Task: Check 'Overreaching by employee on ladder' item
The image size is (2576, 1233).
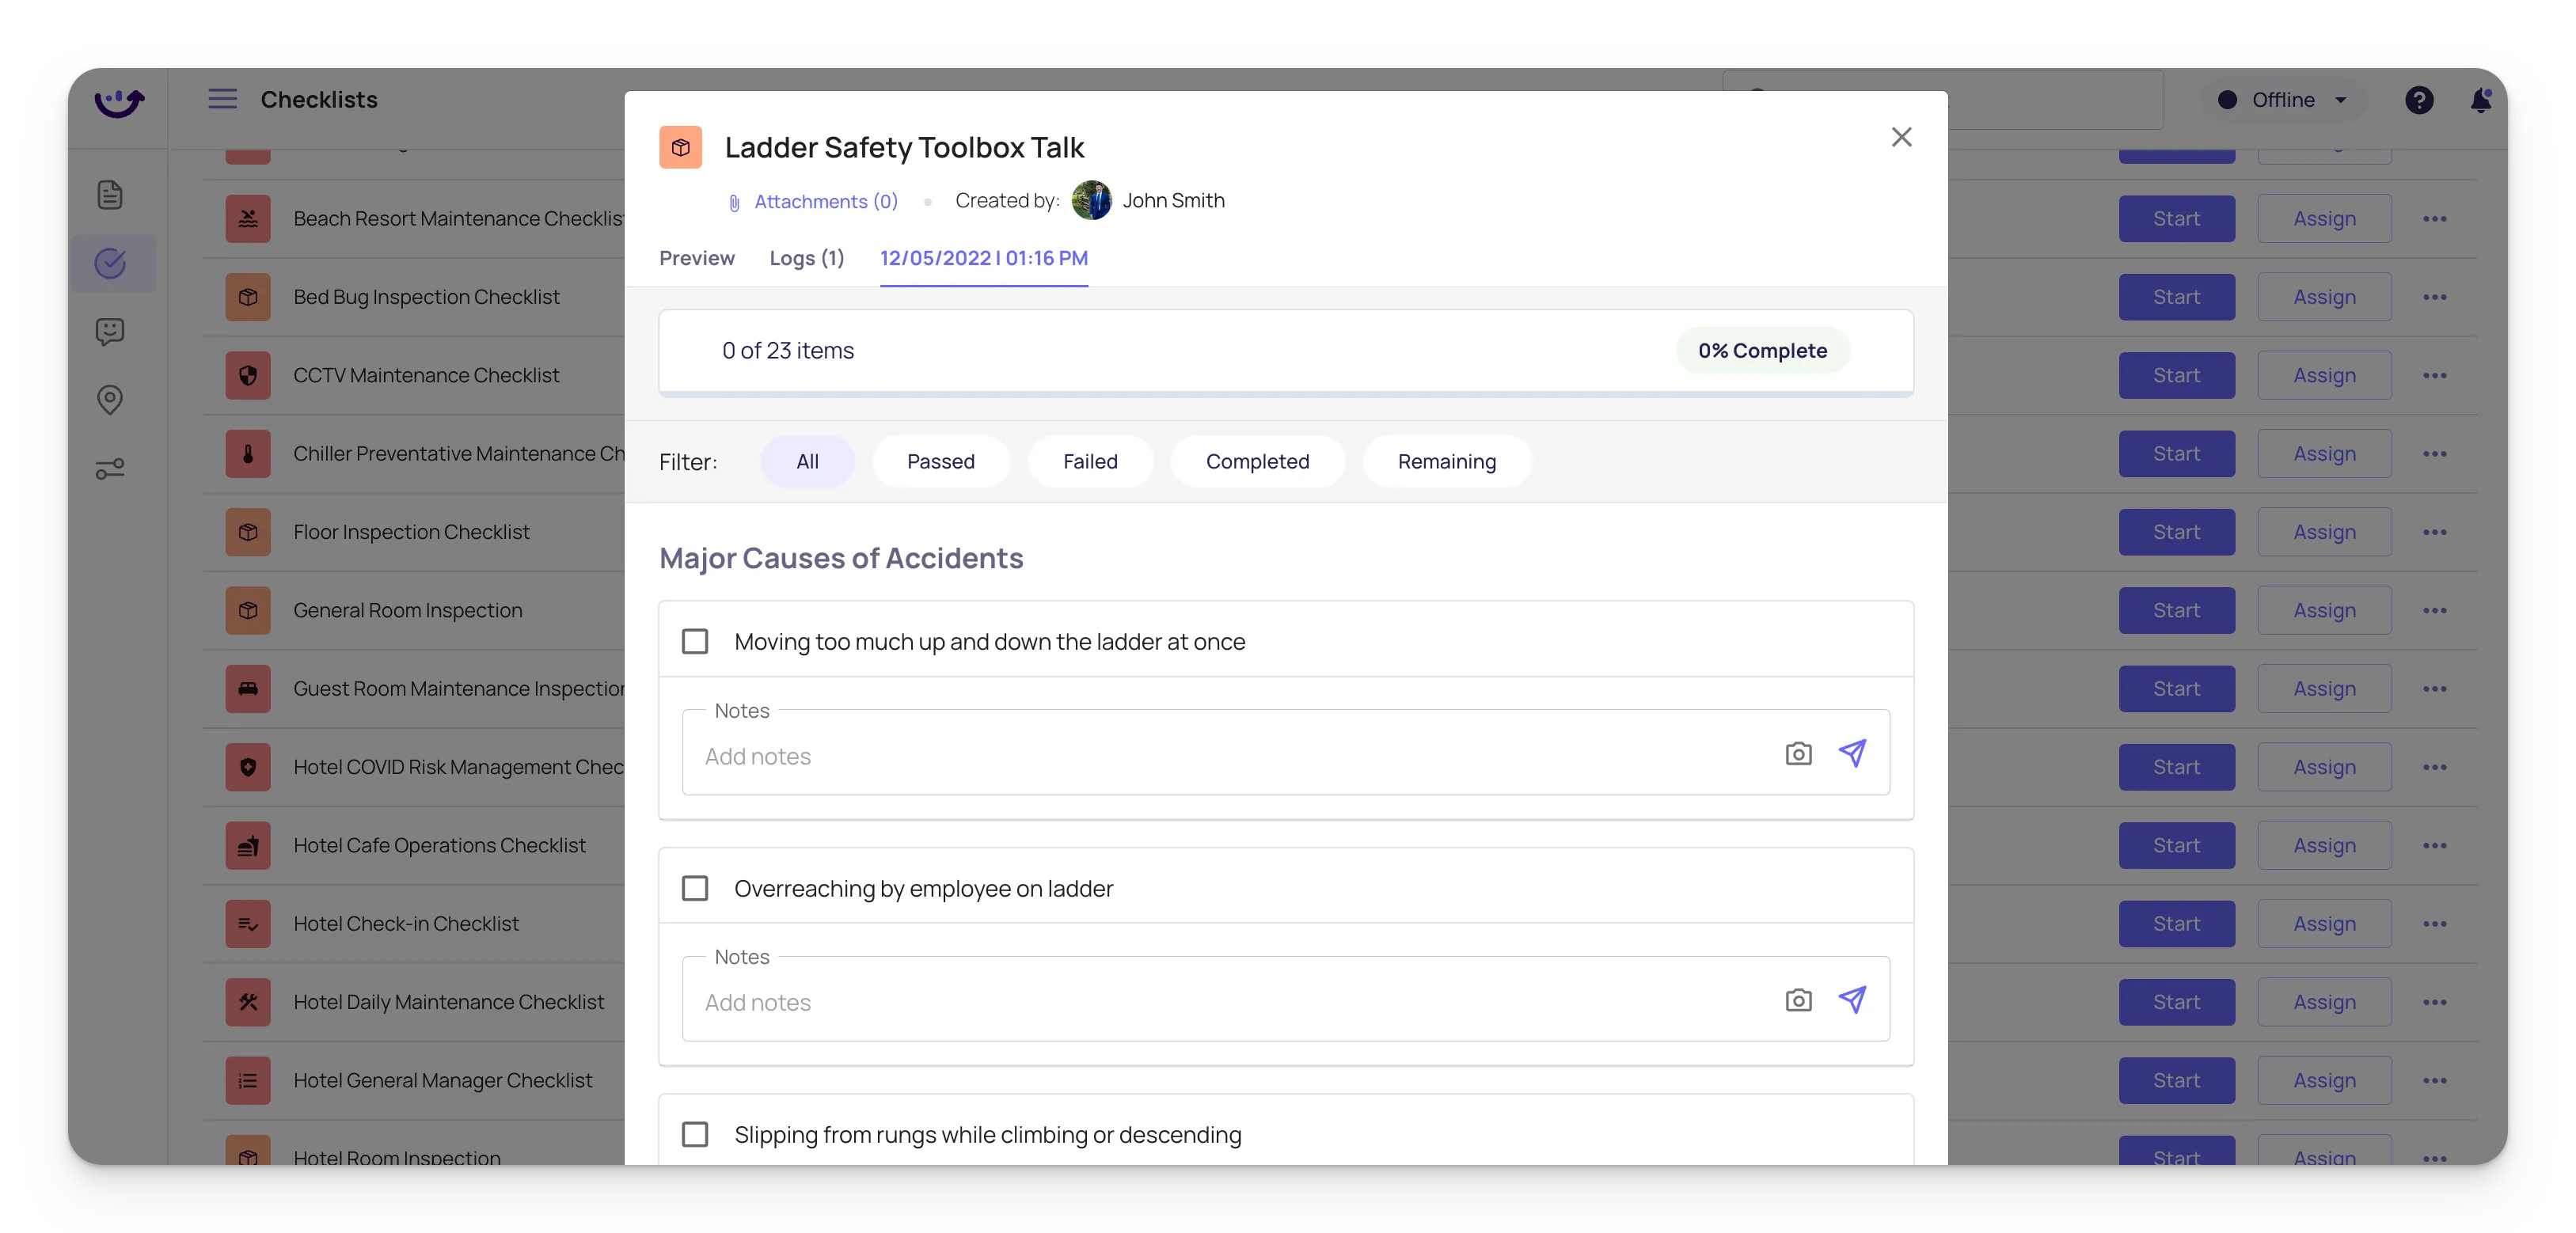Action: click(695, 888)
